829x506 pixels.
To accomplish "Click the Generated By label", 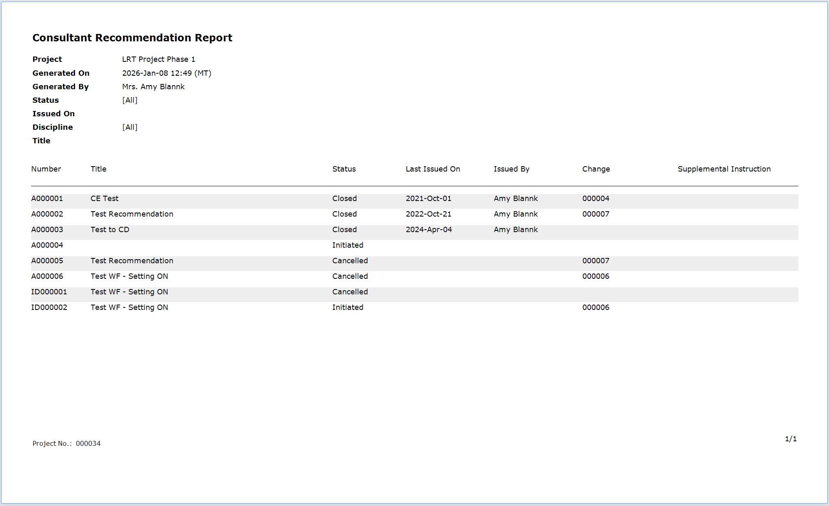I will tap(61, 87).
